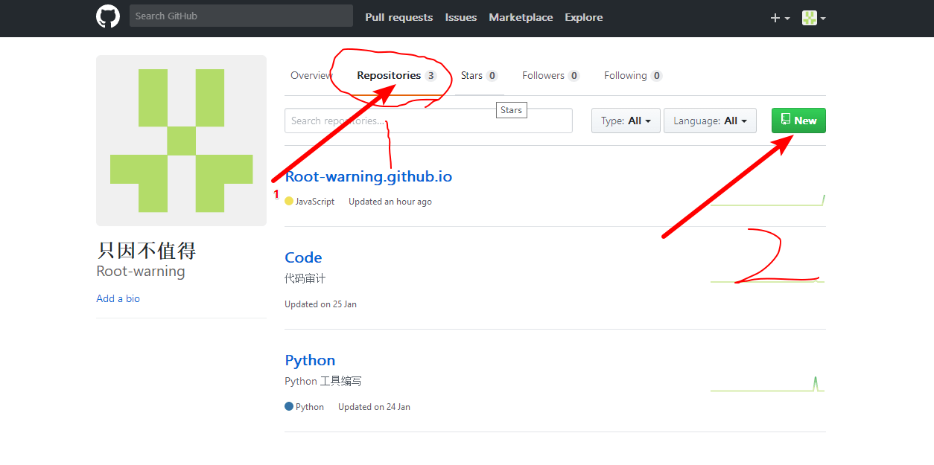
Task: Click the Search GitHub field
Action: pyautogui.click(x=241, y=16)
